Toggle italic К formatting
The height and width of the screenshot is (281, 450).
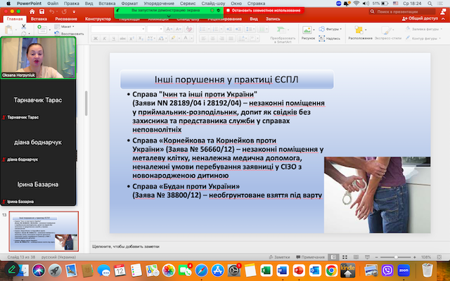(x=105, y=39)
